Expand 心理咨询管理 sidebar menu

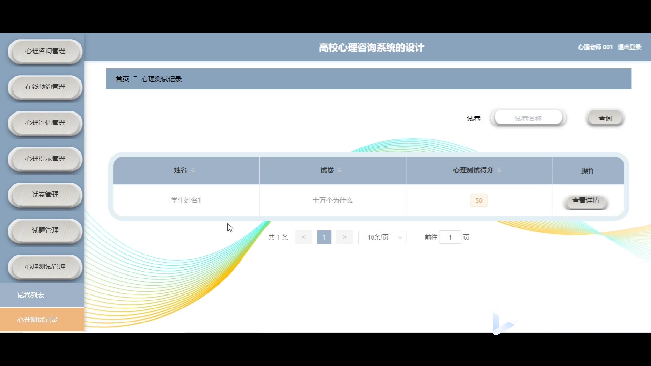coord(45,51)
